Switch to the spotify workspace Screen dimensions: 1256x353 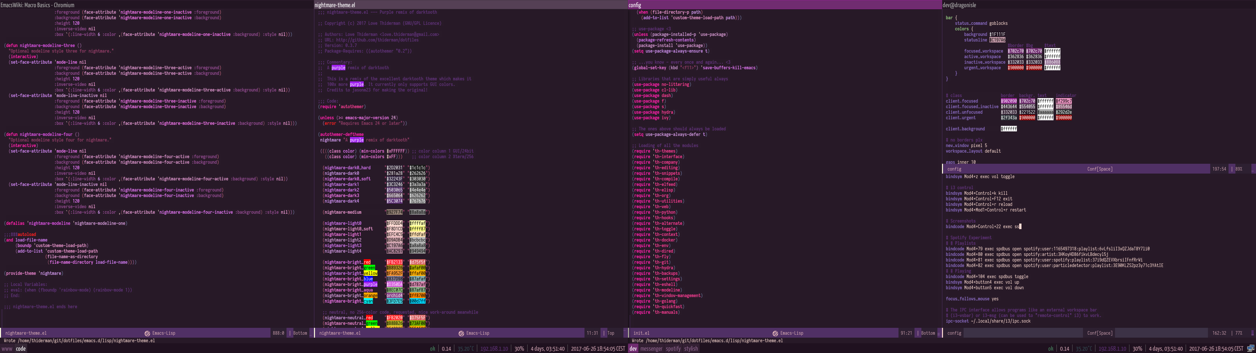pyautogui.click(x=673, y=349)
